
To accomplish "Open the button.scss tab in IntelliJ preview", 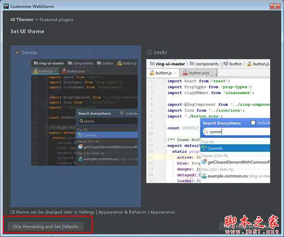I will (198, 73).
